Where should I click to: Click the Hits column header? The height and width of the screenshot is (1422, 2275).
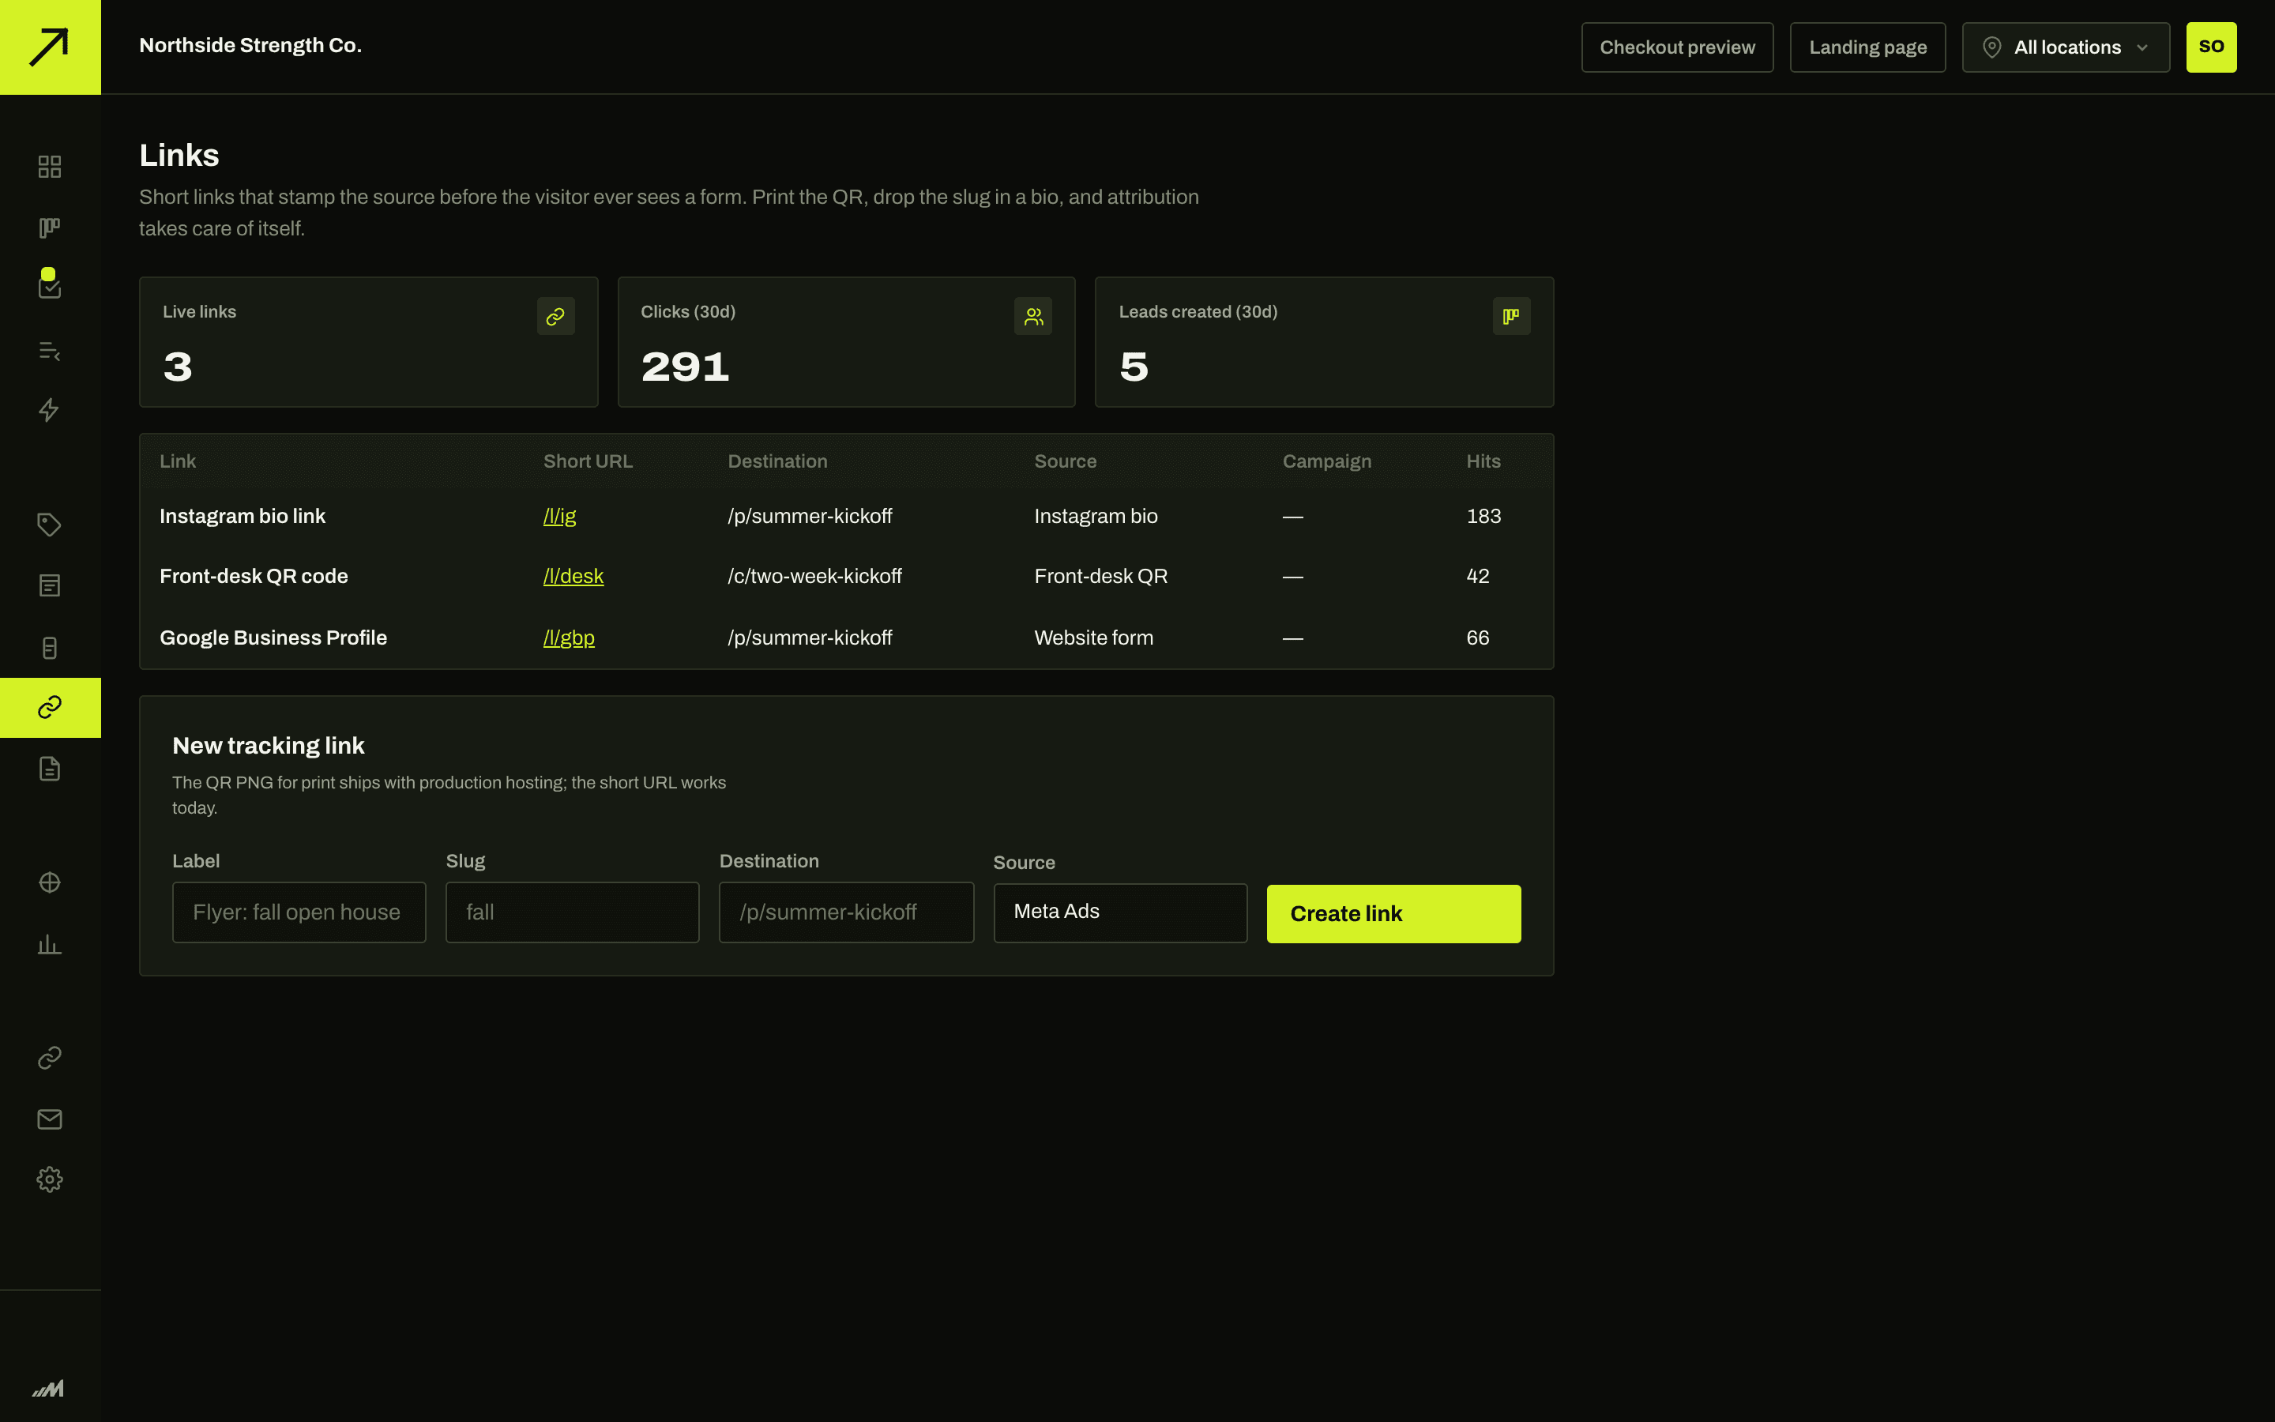pos(1483,462)
